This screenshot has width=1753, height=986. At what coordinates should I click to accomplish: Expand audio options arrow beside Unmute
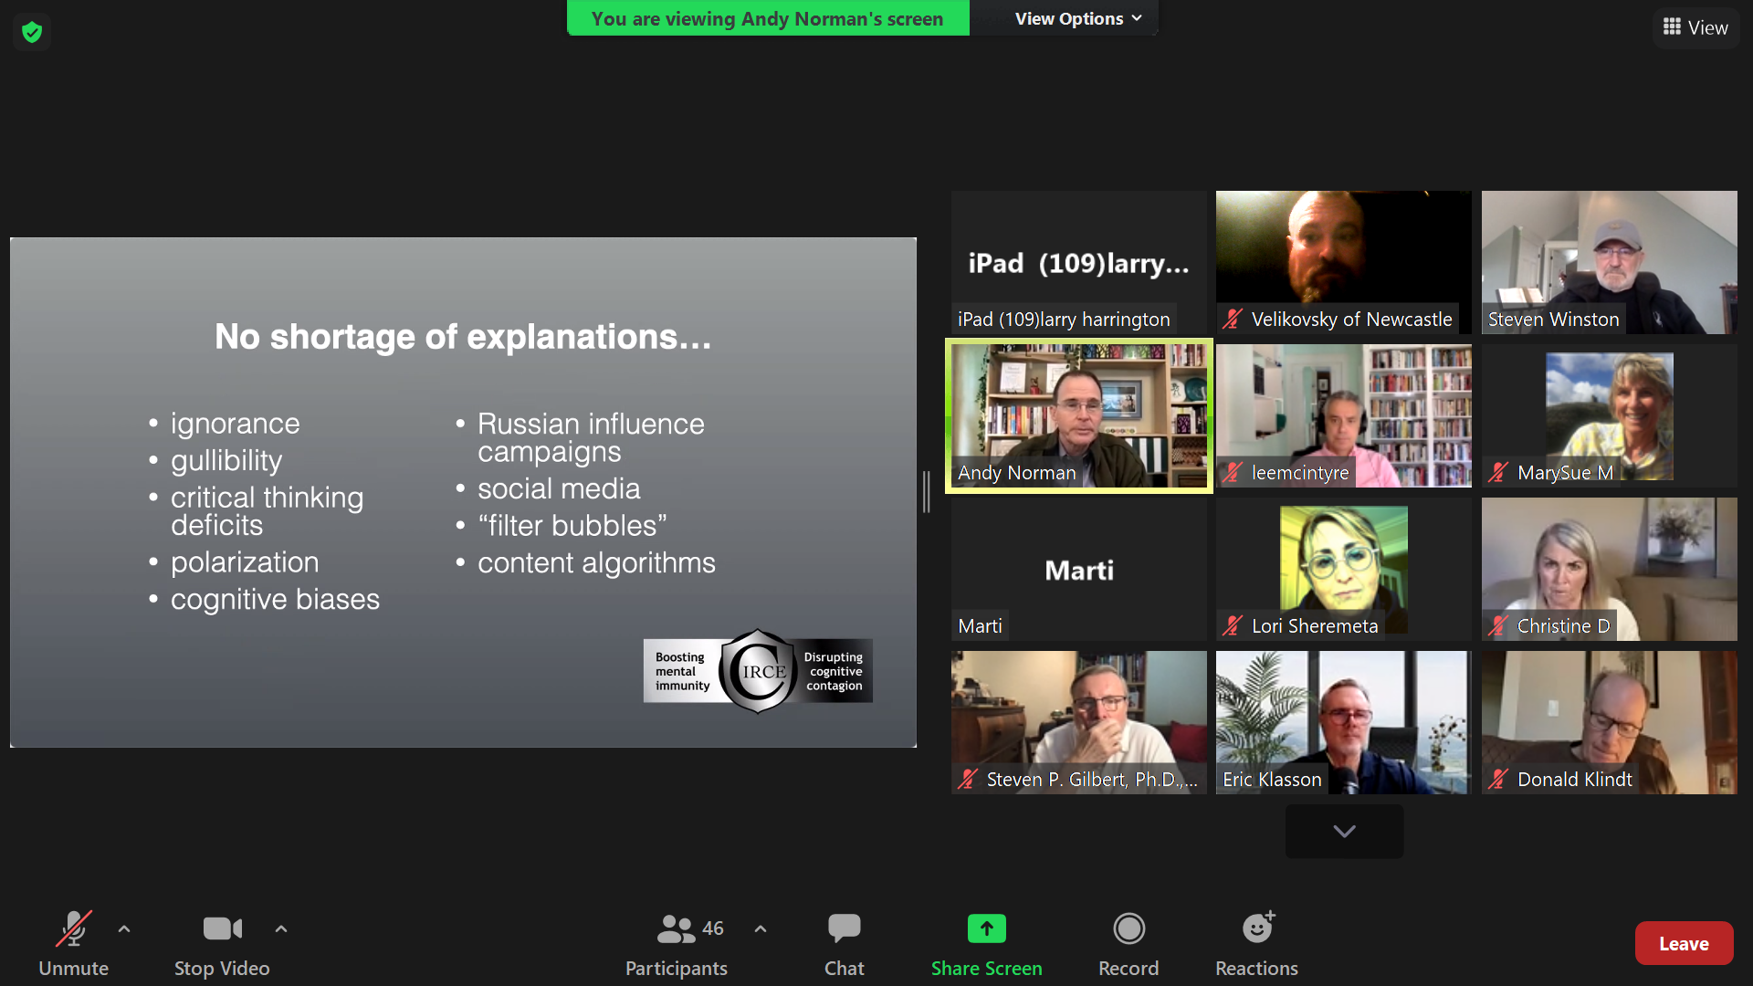pos(124,928)
